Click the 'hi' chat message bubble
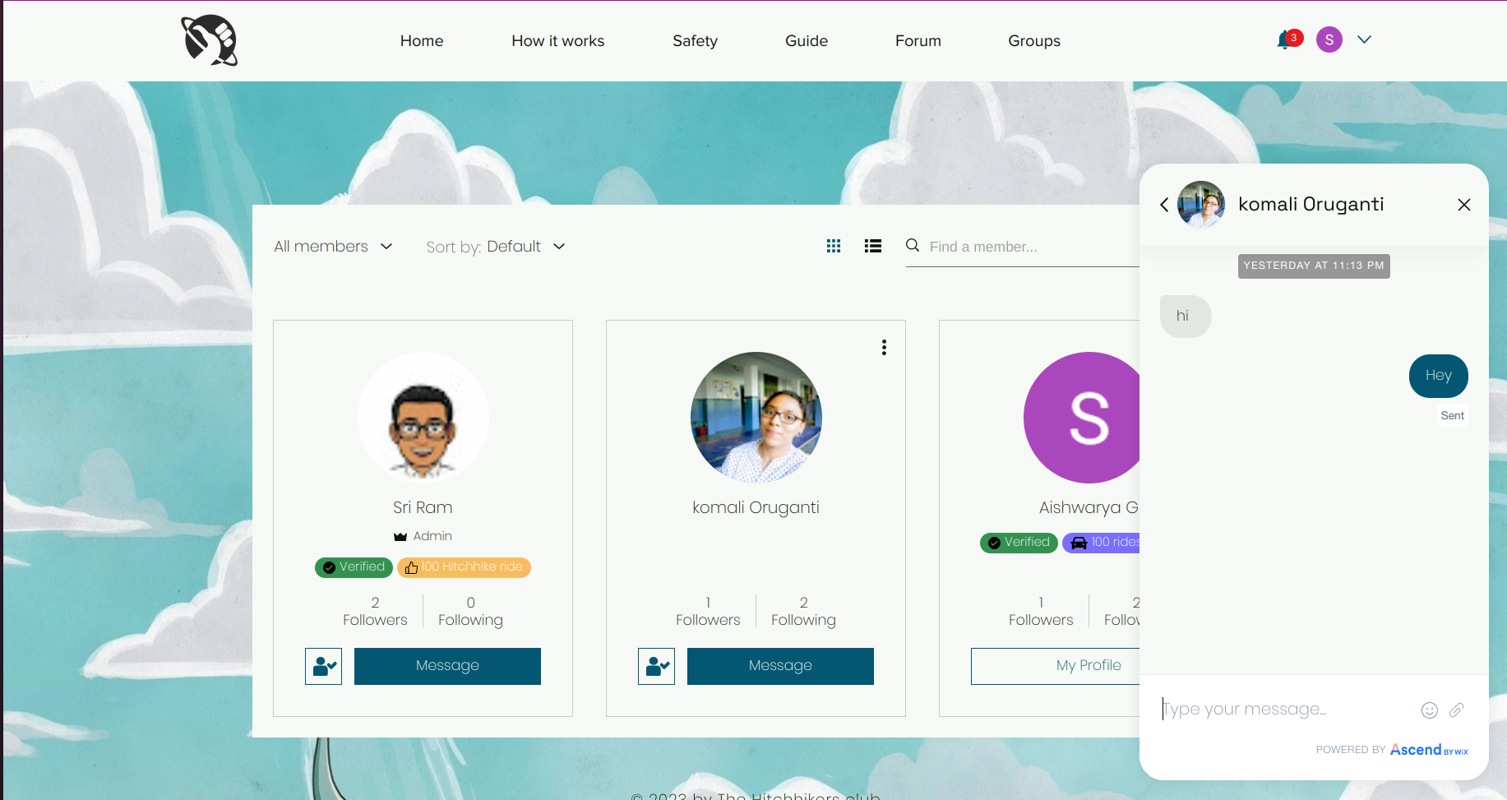1507x800 pixels. (x=1186, y=317)
